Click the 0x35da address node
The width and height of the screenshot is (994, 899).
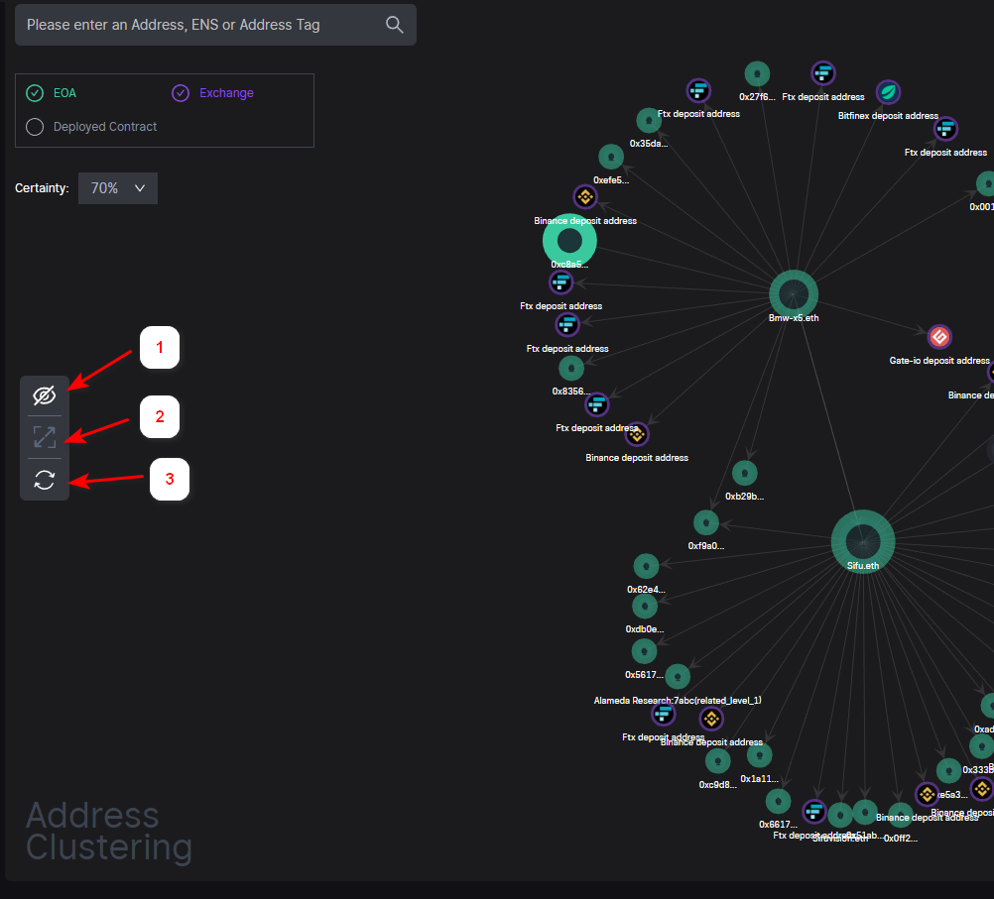pos(649,120)
